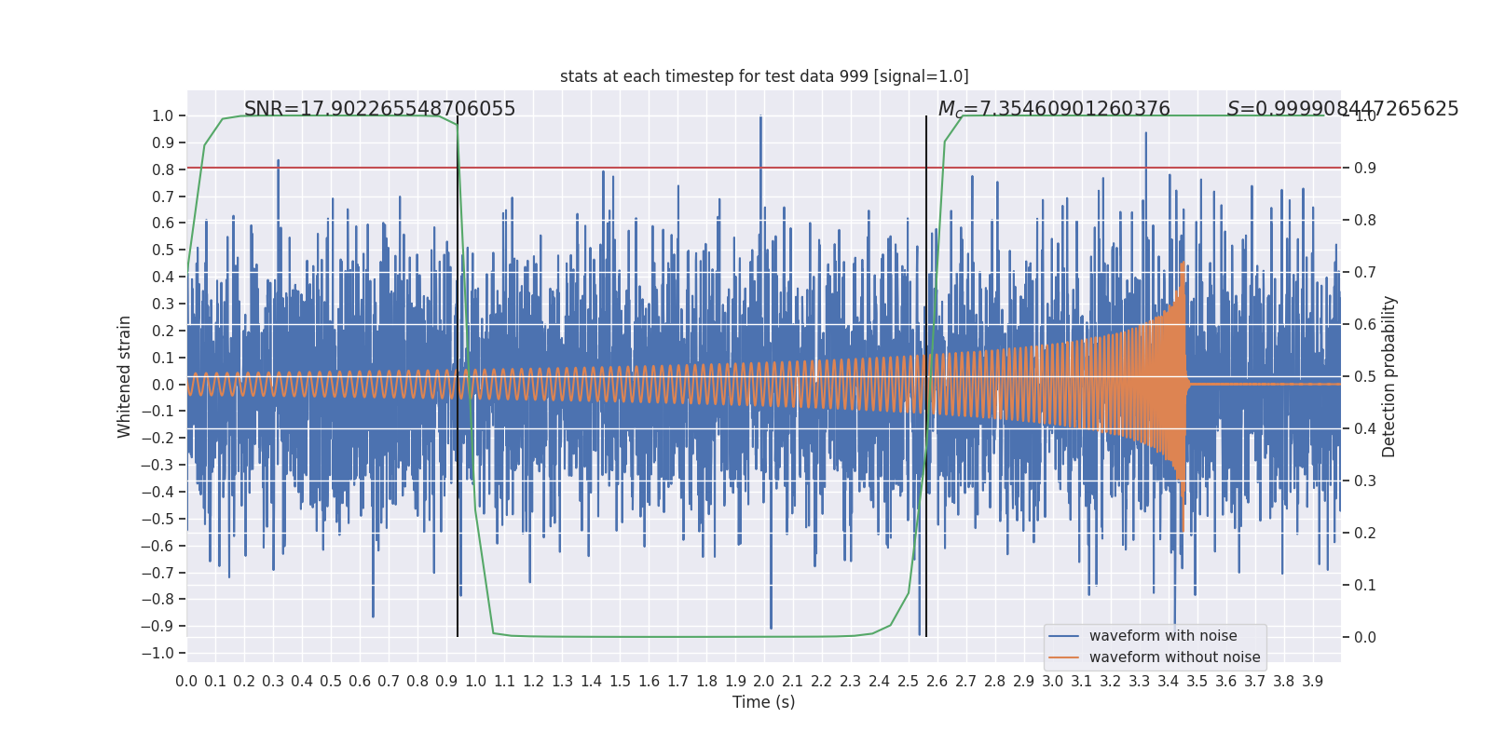Click x-axis tick label 2.0
The height and width of the screenshot is (745, 1491).
764,682
